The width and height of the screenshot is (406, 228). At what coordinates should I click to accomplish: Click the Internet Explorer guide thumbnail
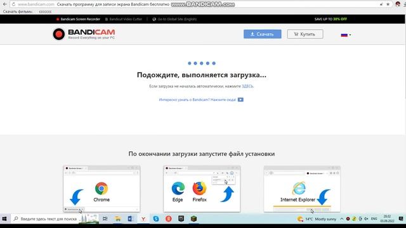pos(302,189)
